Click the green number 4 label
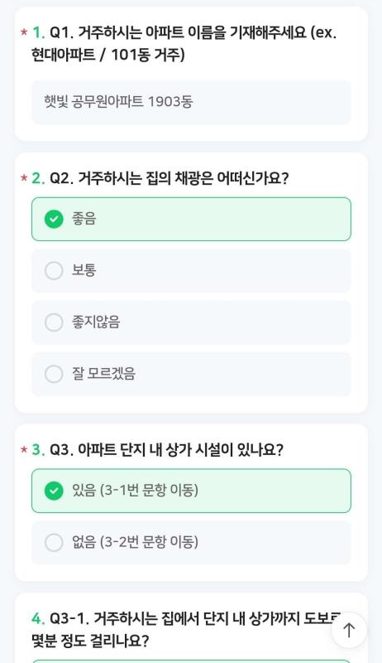382x663 pixels. (x=38, y=619)
